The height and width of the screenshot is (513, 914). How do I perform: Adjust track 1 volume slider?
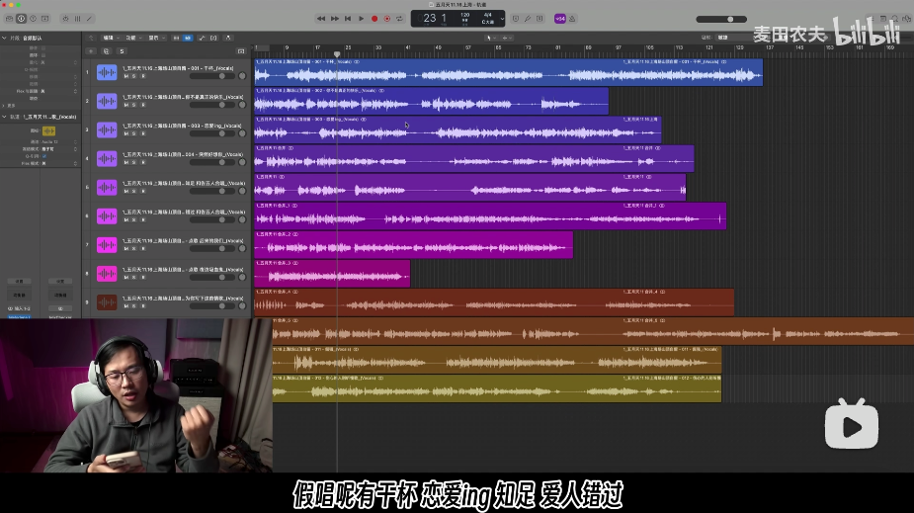click(212, 76)
